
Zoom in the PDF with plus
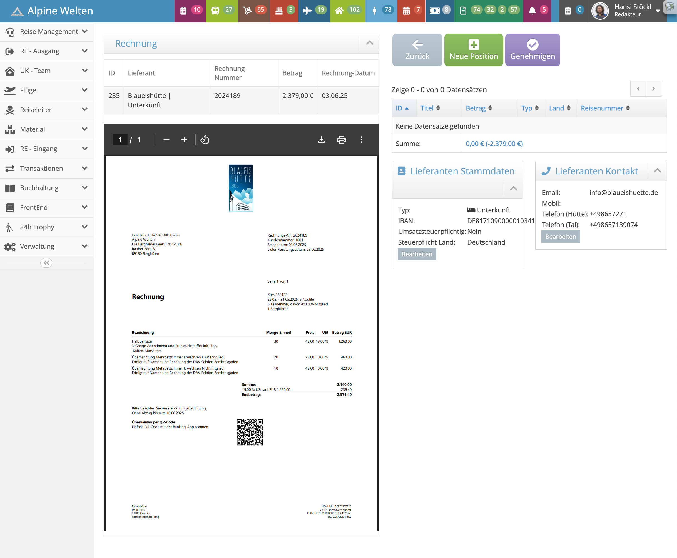click(184, 139)
